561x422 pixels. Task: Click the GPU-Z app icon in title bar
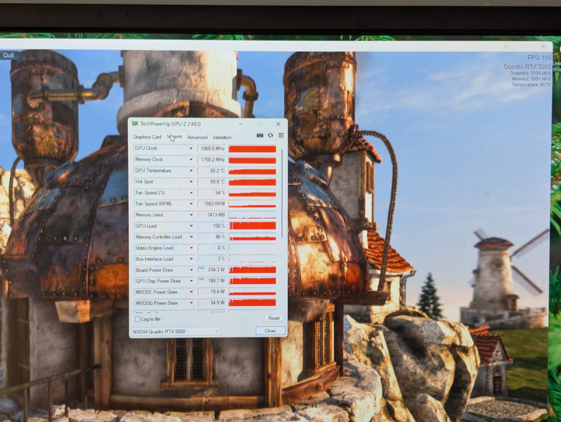[x=135, y=124]
